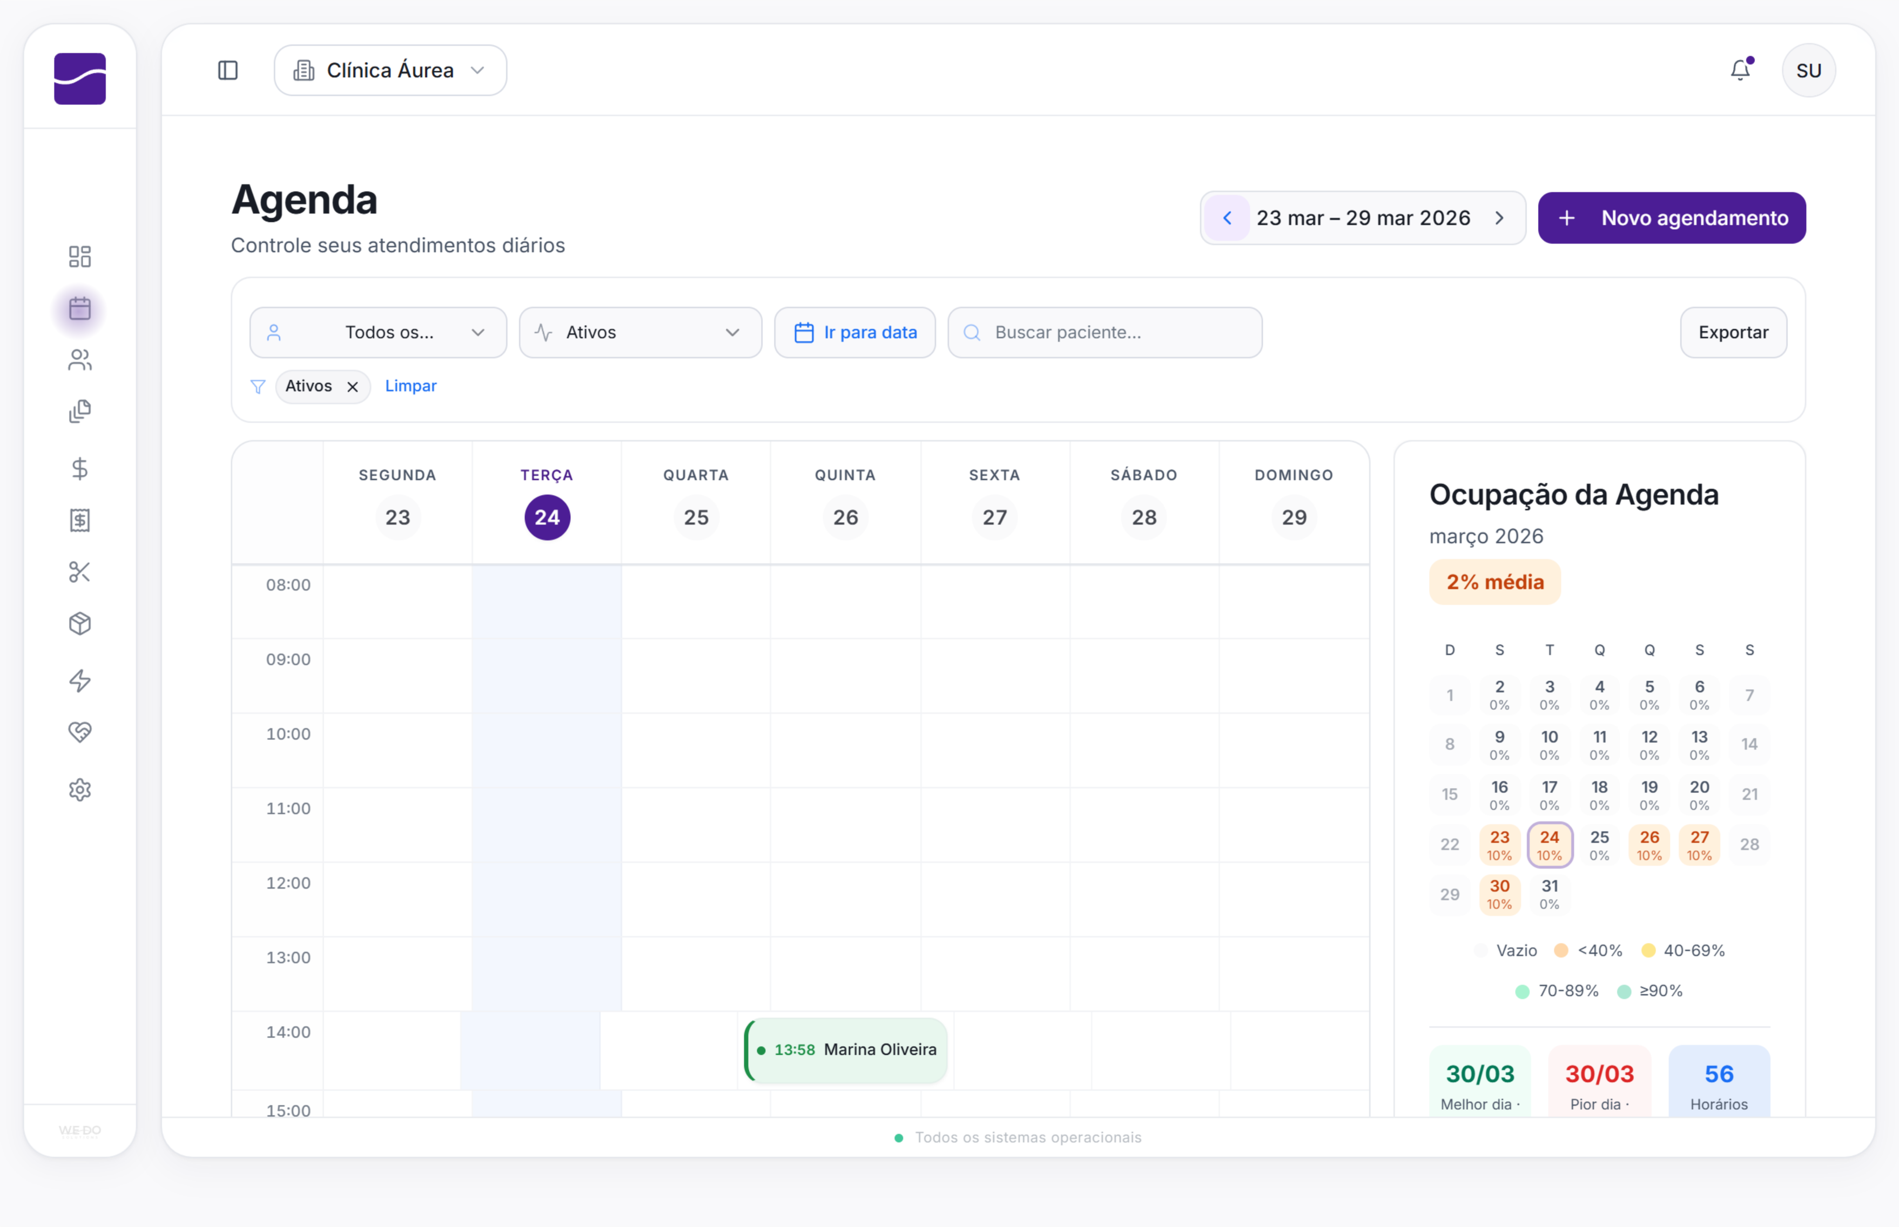1899x1227 pixels.
Task: Select day 27 in occupancy mini calendar
Action: (x=1699, y=845)
